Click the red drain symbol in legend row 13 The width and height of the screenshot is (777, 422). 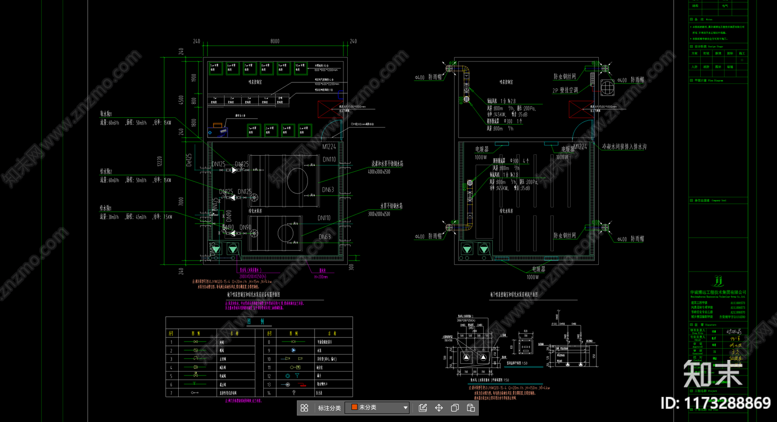click(302, 385)
